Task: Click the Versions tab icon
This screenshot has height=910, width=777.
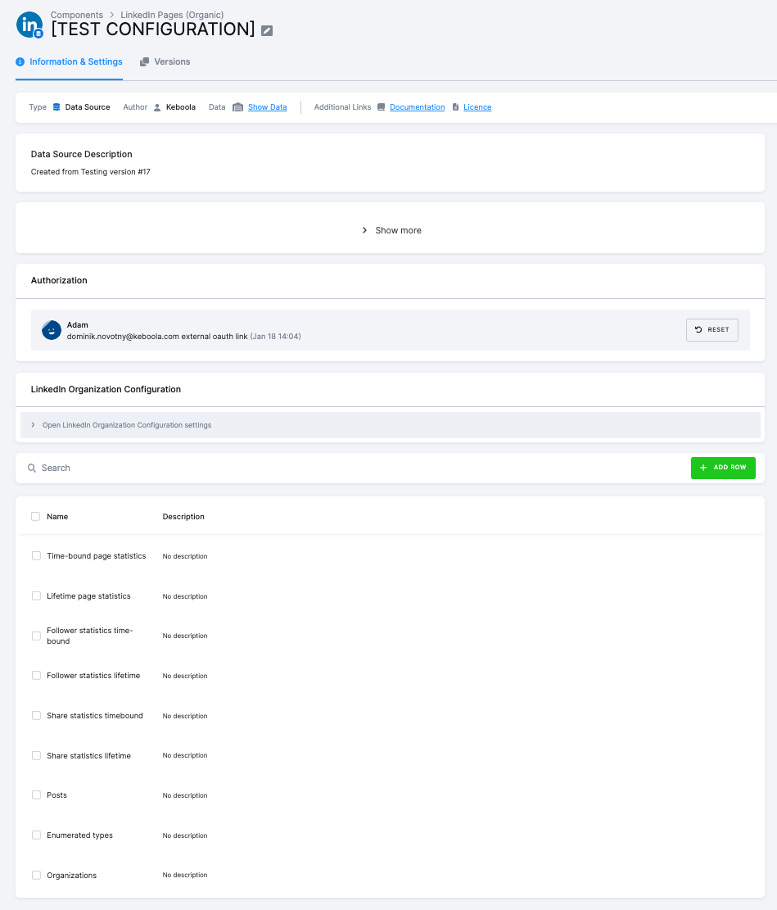Action: pyautogui.click(x=144, y=61)
